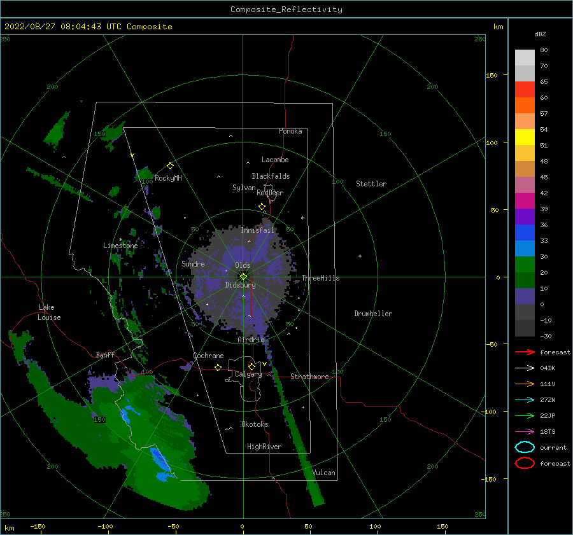Pick the dark green 20 dBZ swatch

(x=525, y=280)
